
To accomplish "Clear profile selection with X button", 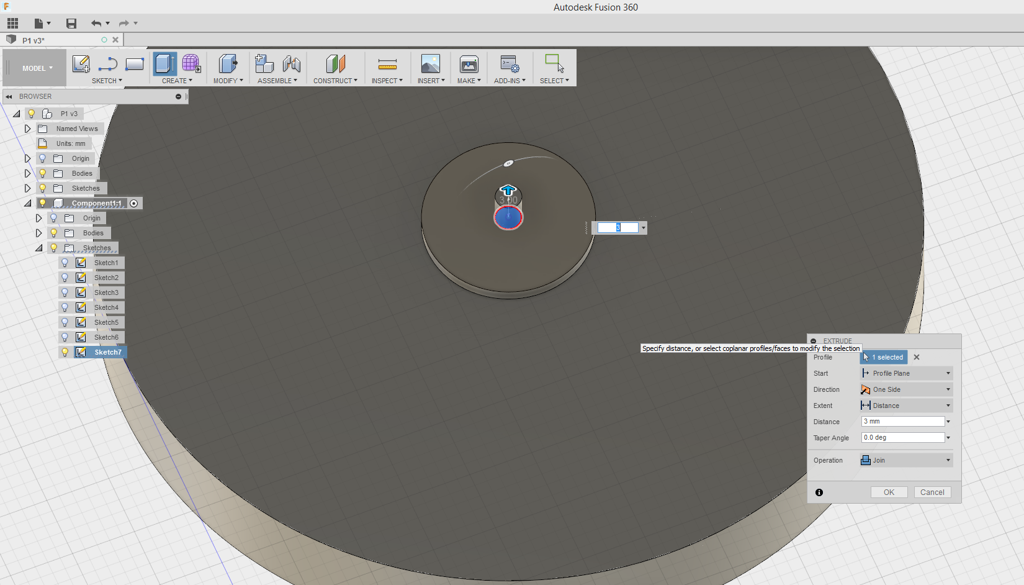I will pyautogui.click(x=917, y=357).
